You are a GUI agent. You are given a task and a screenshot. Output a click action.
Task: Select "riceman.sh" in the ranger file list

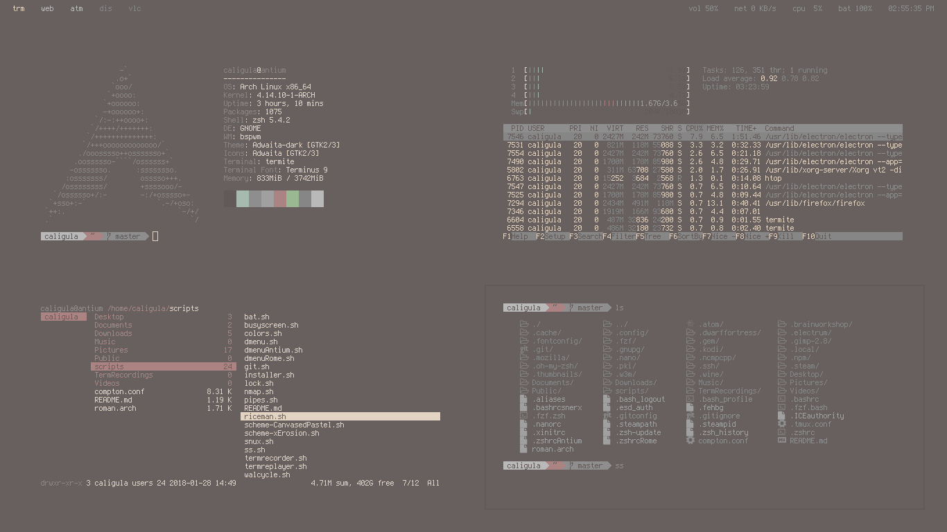click(340, 416)
